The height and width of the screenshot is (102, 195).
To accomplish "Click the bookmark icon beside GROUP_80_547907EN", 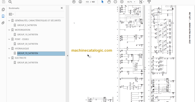I will (15, 63).
